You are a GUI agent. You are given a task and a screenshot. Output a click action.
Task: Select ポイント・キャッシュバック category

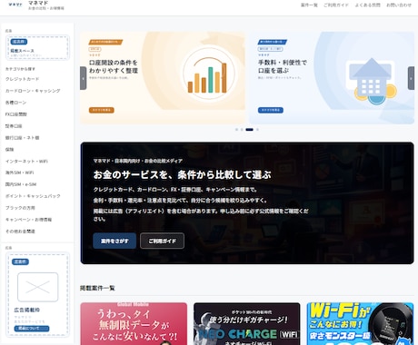pos(33,196)
